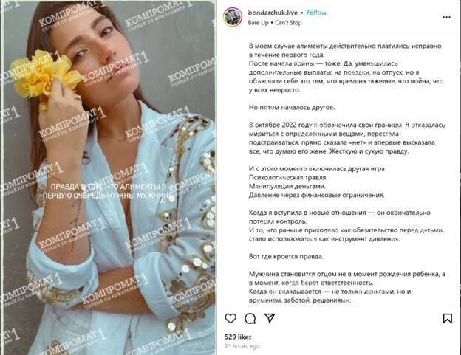461x355 pixels.
Task: Click the paragraph starting "Мужчина становится отцом"
Action: tap(347, 287)
